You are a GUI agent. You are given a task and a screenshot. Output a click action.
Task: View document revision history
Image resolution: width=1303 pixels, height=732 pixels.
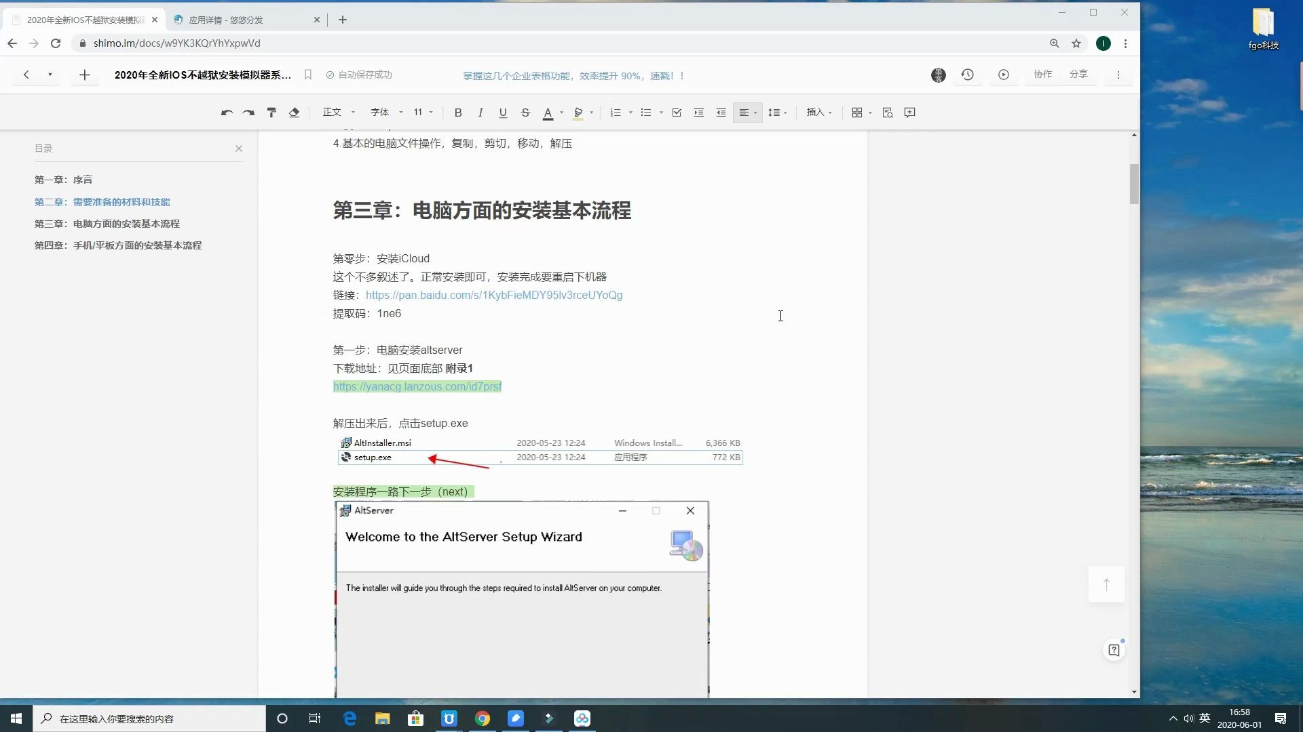(x=968, y=75)
